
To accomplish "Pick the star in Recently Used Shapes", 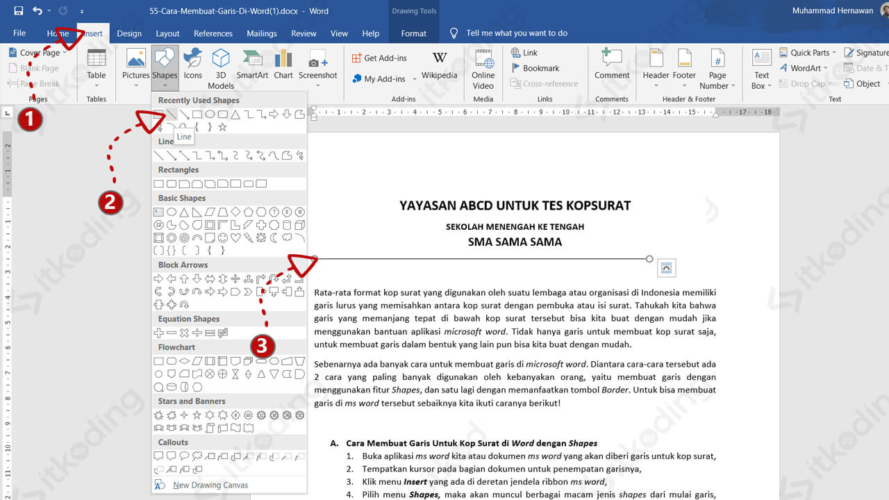I will click(222, 127).
